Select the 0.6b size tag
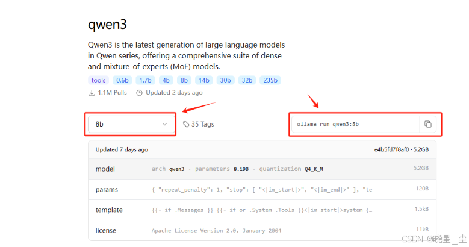Viewport: 469px width, 247px height. click(122, 80)
